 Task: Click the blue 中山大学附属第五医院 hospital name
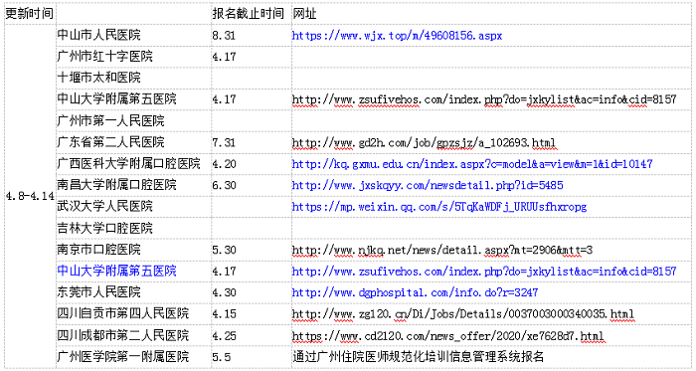(116, 271)
